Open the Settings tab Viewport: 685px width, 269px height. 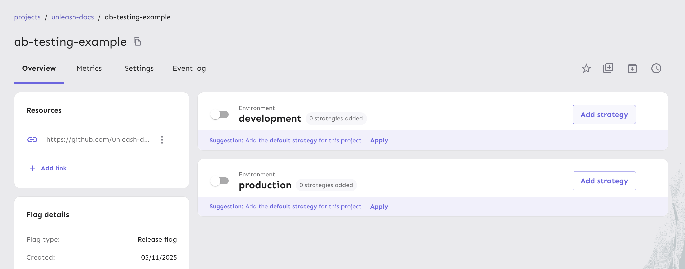pos(139,68)
